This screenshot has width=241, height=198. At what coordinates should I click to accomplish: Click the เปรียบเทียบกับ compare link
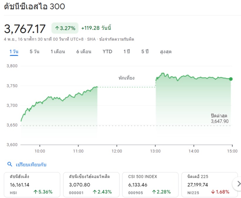(31, 165)
